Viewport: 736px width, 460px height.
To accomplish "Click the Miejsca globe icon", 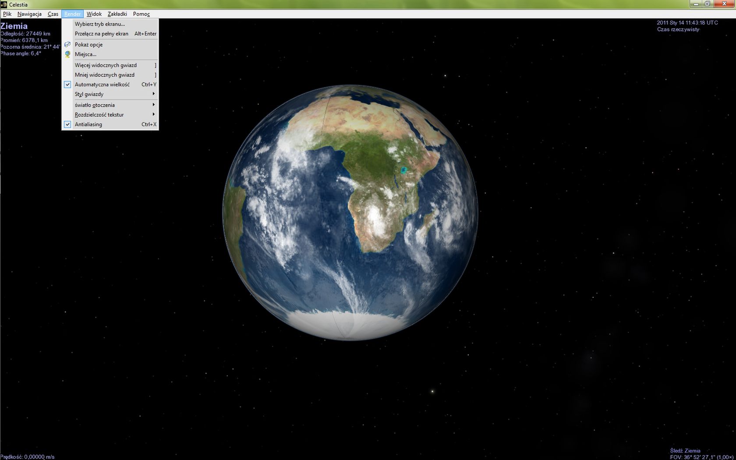I will click(x=67, y=54).
